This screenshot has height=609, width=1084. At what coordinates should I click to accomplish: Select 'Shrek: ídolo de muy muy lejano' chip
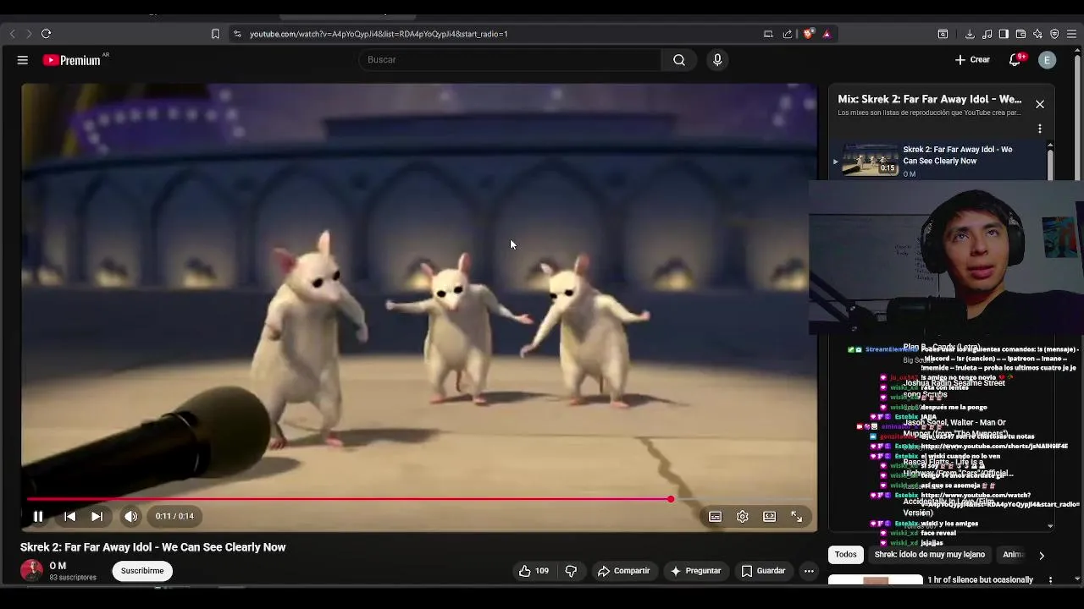[930, 555]
